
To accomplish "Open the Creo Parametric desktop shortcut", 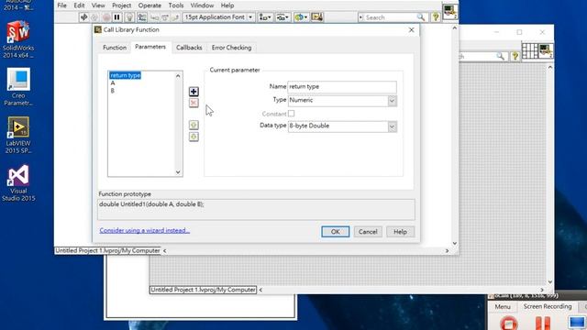I will tap(18, 87).
